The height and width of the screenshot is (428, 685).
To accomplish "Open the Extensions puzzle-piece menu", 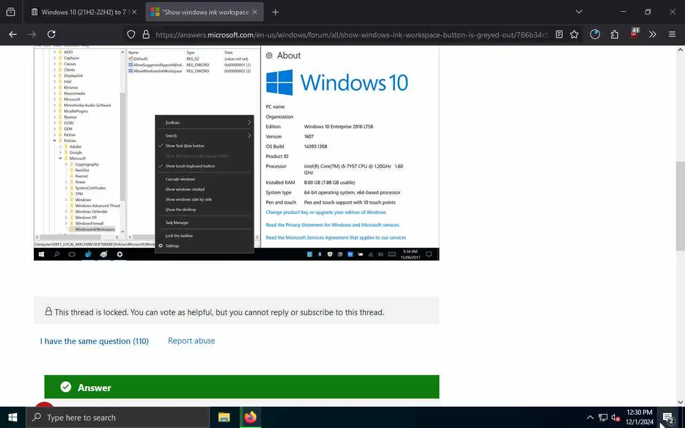I will (614, 34).
